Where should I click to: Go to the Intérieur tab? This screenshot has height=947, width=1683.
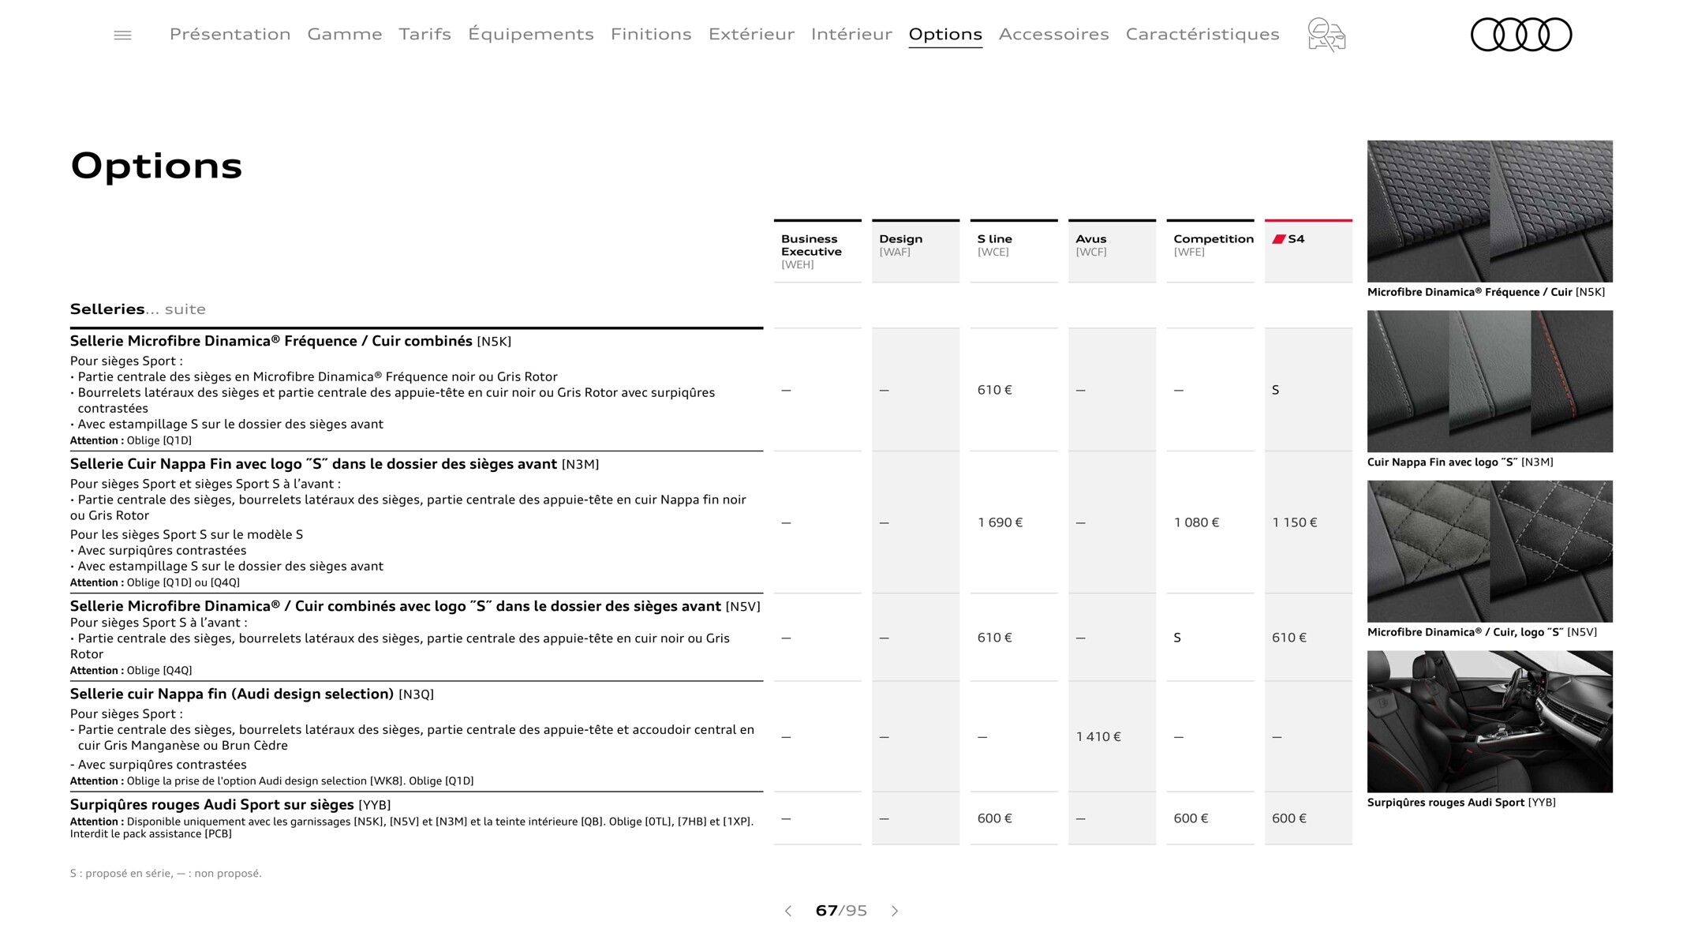coord(851,34)
